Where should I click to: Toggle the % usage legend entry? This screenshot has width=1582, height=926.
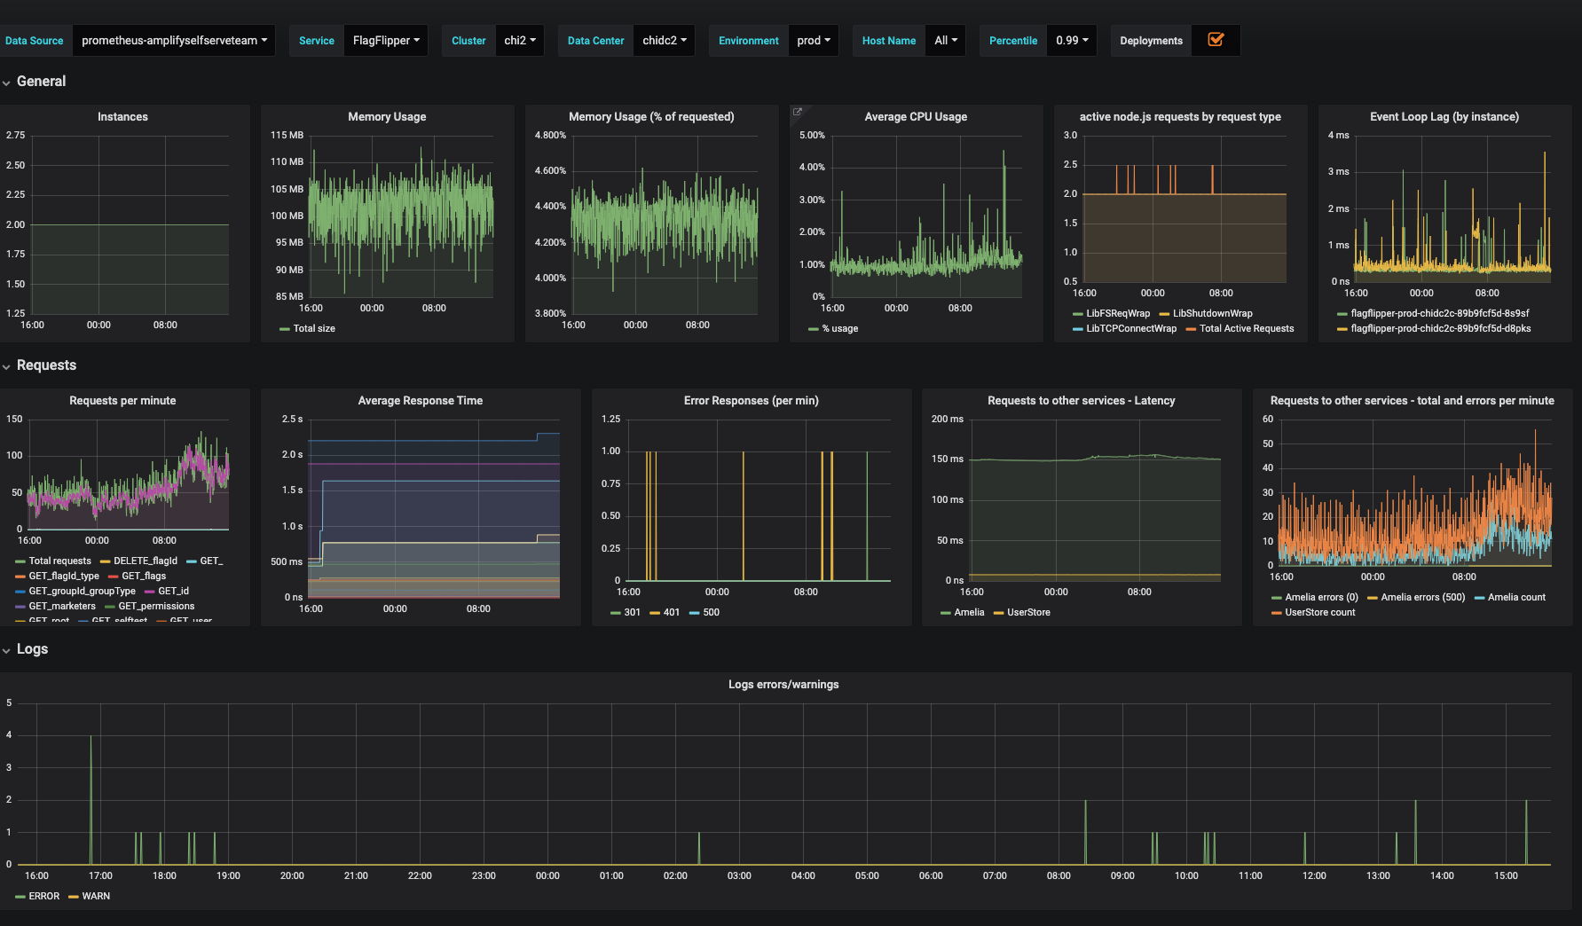(x=840, y=329)
